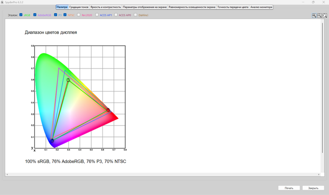Enable the Rec2020 reference checkbox
The width and height of the screenshot is (329, 195).
point(79,15)
